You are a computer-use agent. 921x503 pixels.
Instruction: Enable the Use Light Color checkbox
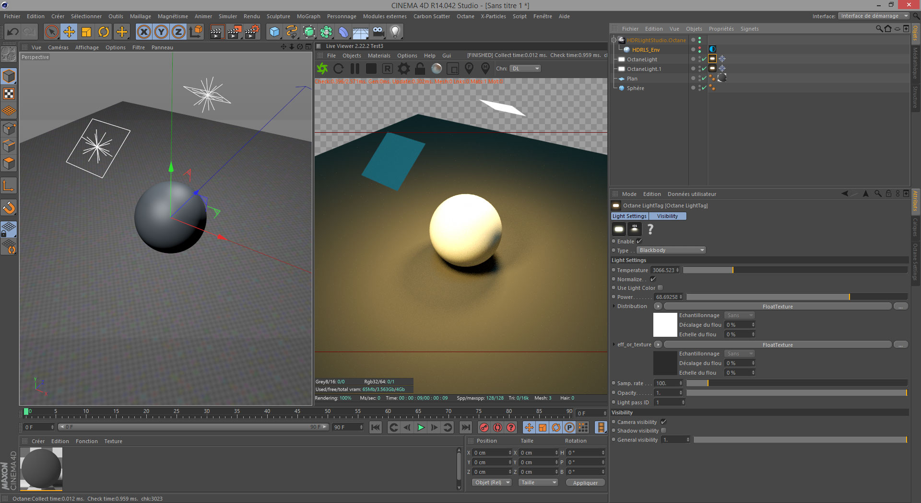point(661,288)
